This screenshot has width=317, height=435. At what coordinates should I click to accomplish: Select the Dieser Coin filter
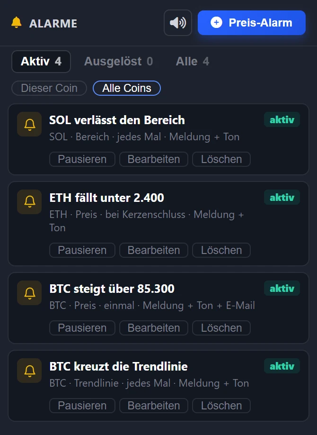[49, 88]
